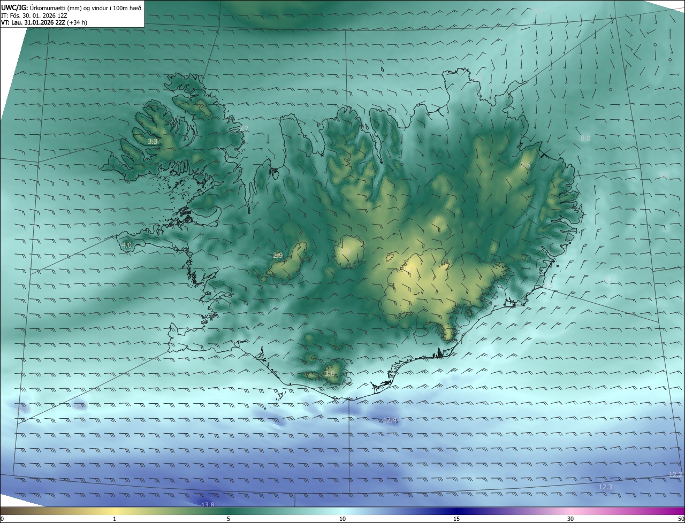
Task: Click the color scale tick label 30
Action: 570,519
